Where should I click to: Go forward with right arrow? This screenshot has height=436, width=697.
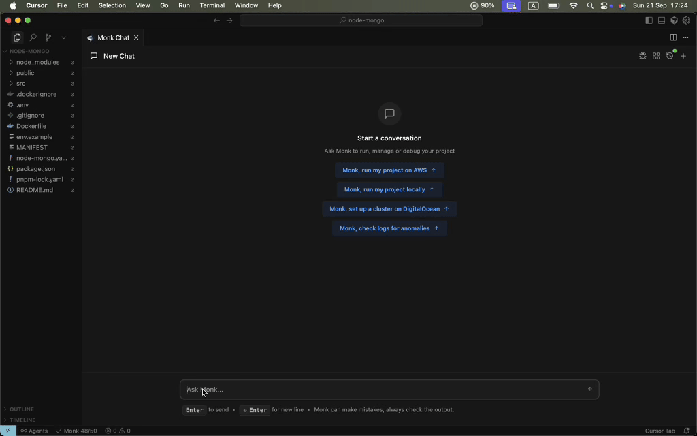click(x=229, y=20)
